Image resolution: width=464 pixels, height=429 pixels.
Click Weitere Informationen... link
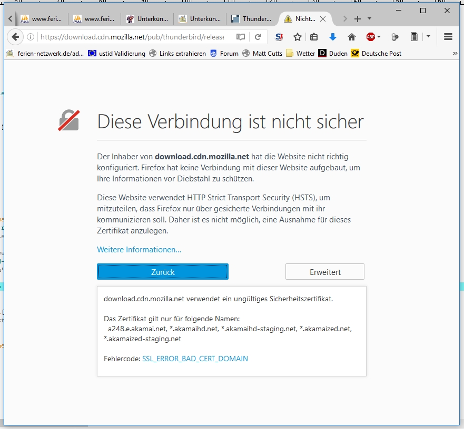coord(139,250)
